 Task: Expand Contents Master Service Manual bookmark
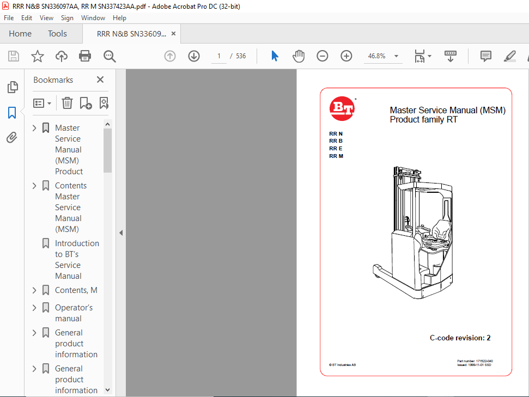coord(34,186)
